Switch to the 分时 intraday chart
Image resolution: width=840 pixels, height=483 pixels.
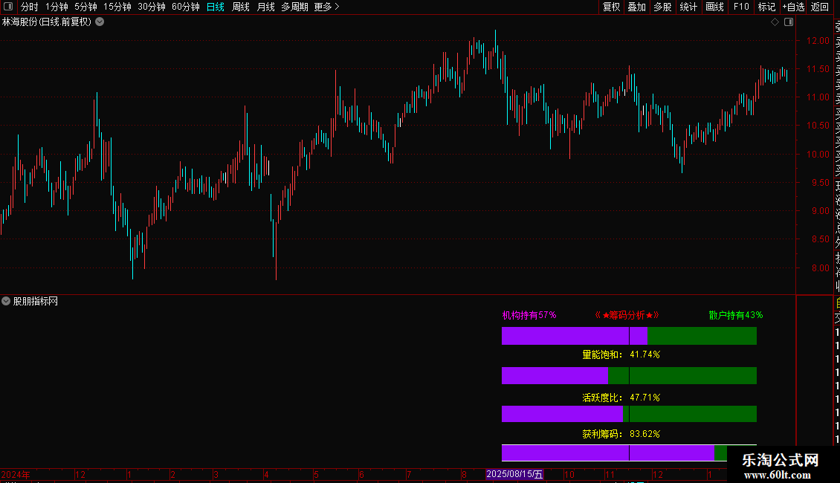(x=30, y=7)
